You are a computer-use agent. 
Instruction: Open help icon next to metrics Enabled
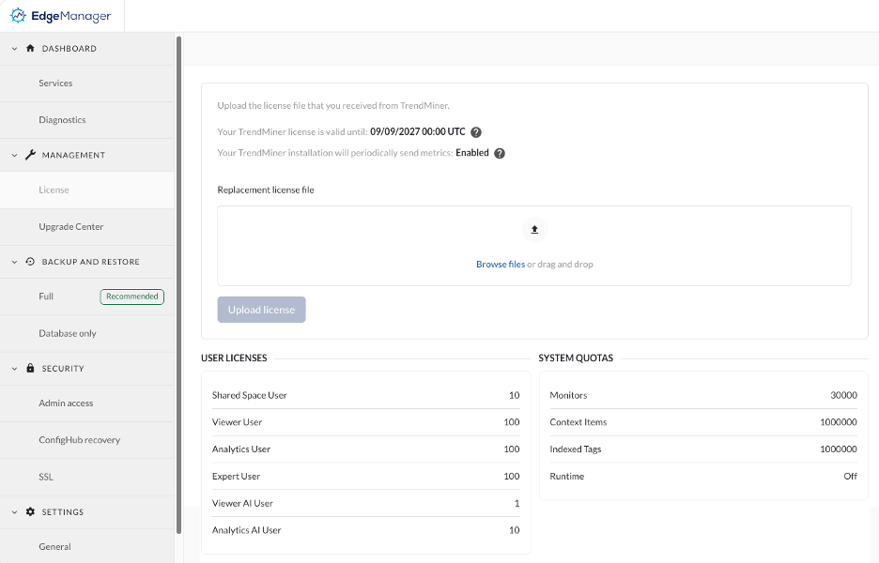click(500, 153)
